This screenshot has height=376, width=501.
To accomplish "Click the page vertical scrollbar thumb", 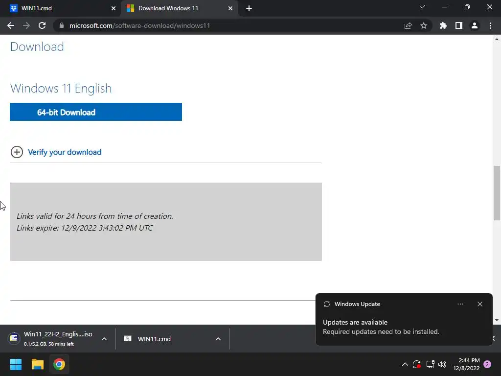I will click(x=497, y=193).
